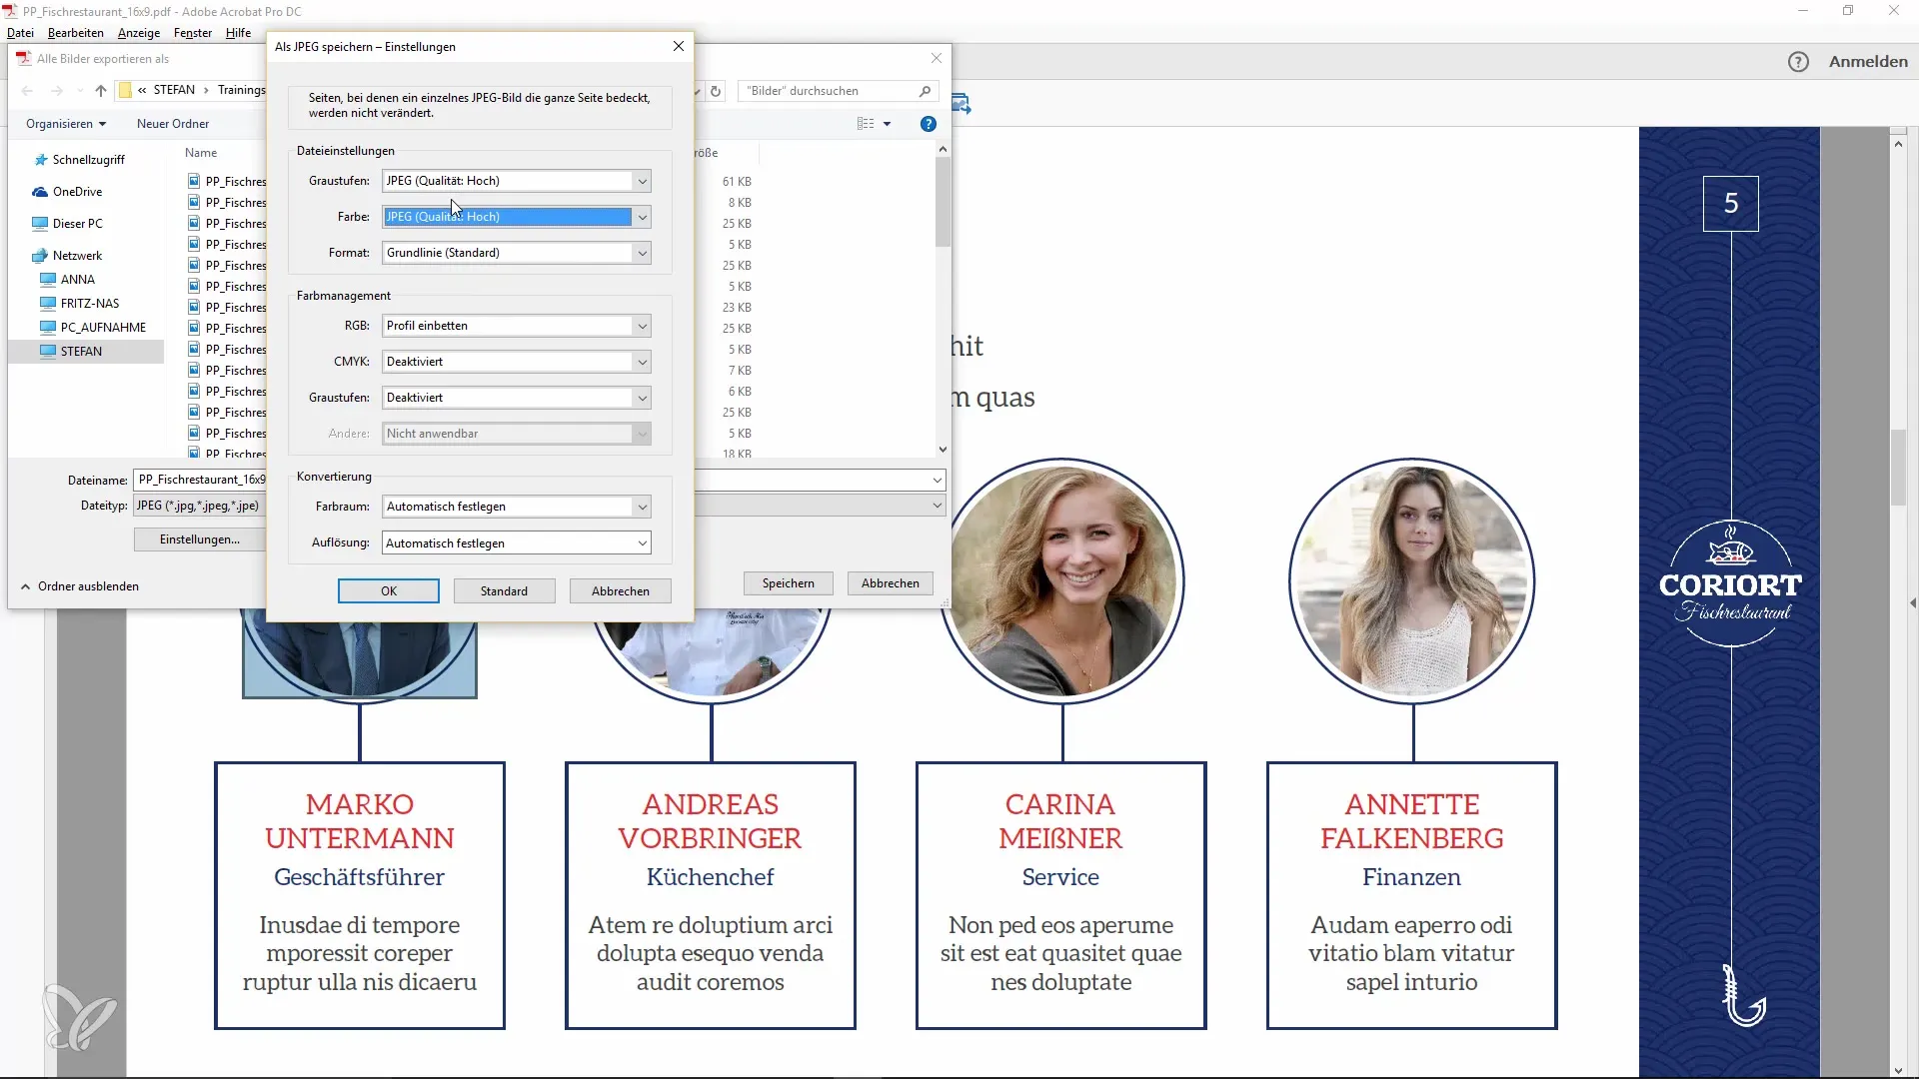Screen dimensions: 1919x1079
Task: Select the PC_AUFNAHME network computer
Action: (93, 328)
